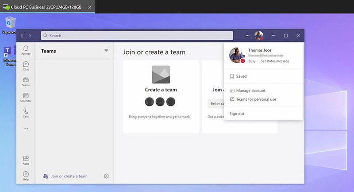This screenshot has width=354, height=192.
Task: Open the Apps store in sidebar
Action: 26,160
